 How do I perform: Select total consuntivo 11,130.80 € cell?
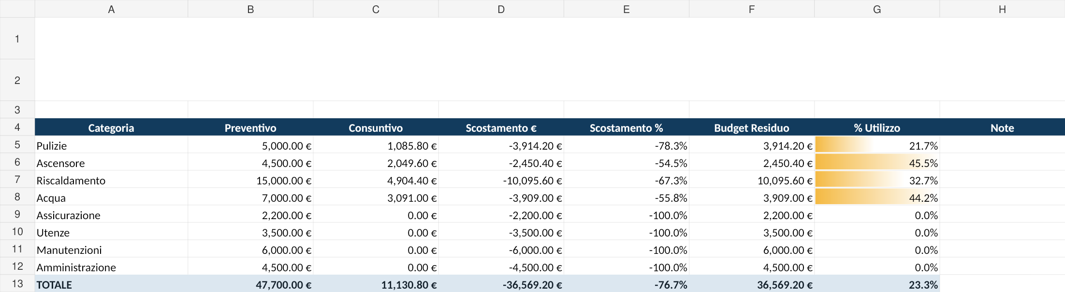pos(376,284)
